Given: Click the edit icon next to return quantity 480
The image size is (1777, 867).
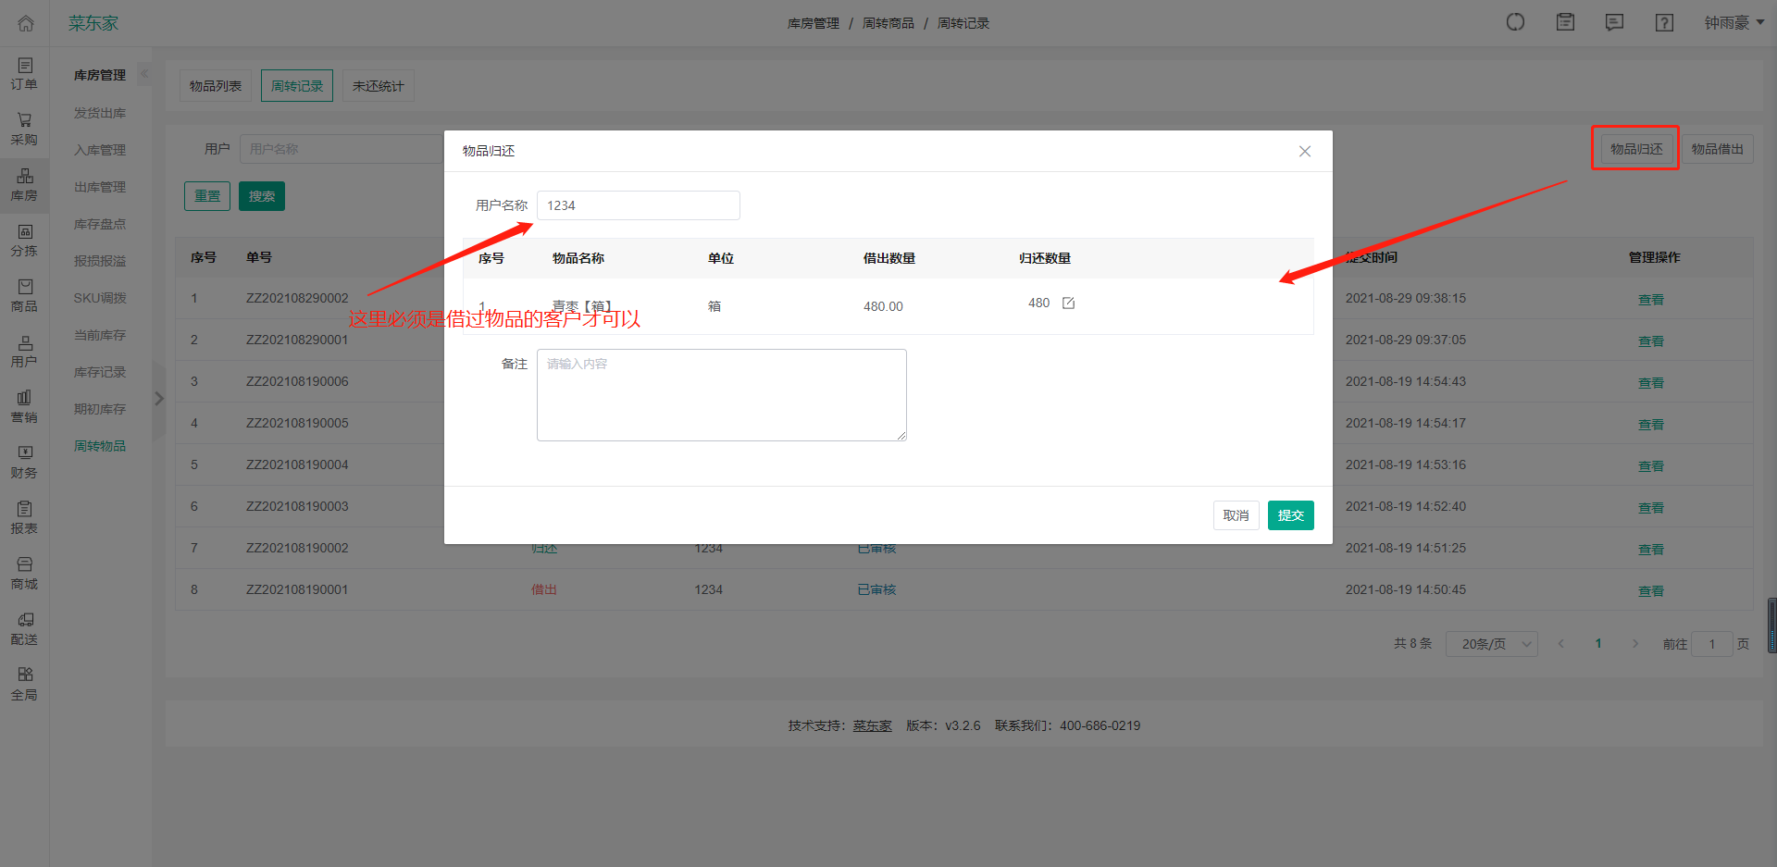Looking at the screenshot, I should click(x=1068, y=303).
